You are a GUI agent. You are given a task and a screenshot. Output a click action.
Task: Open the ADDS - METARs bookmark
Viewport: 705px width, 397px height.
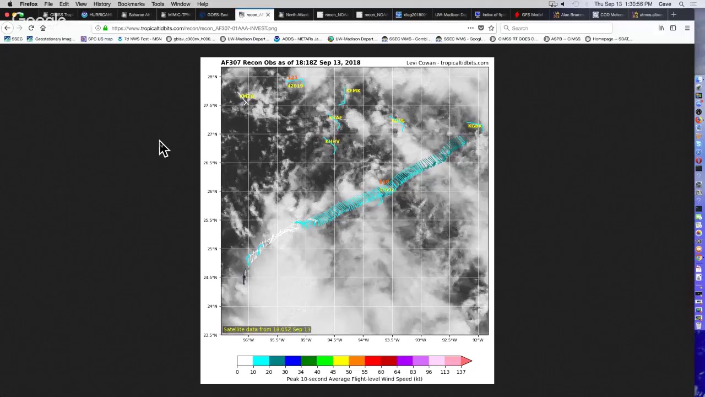(298, 39)
